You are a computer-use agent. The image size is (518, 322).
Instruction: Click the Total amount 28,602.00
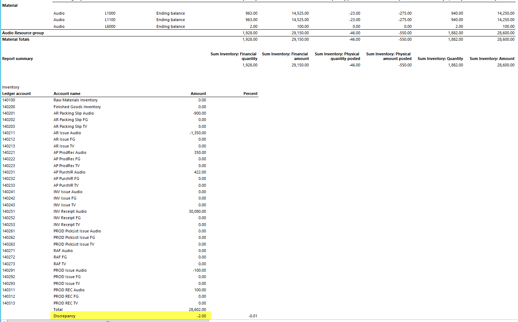[x=197, y=310]
